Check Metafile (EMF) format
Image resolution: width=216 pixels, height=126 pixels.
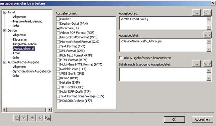(58, 83)
